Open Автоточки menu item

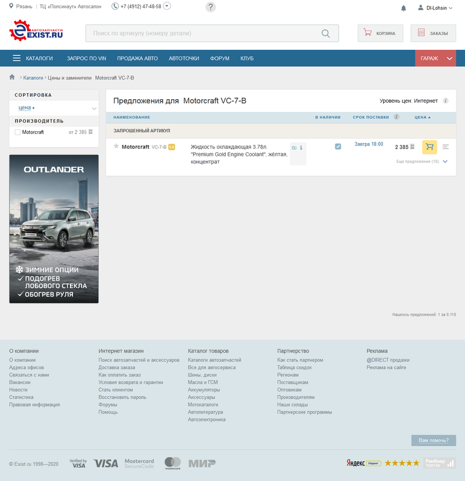184,58
